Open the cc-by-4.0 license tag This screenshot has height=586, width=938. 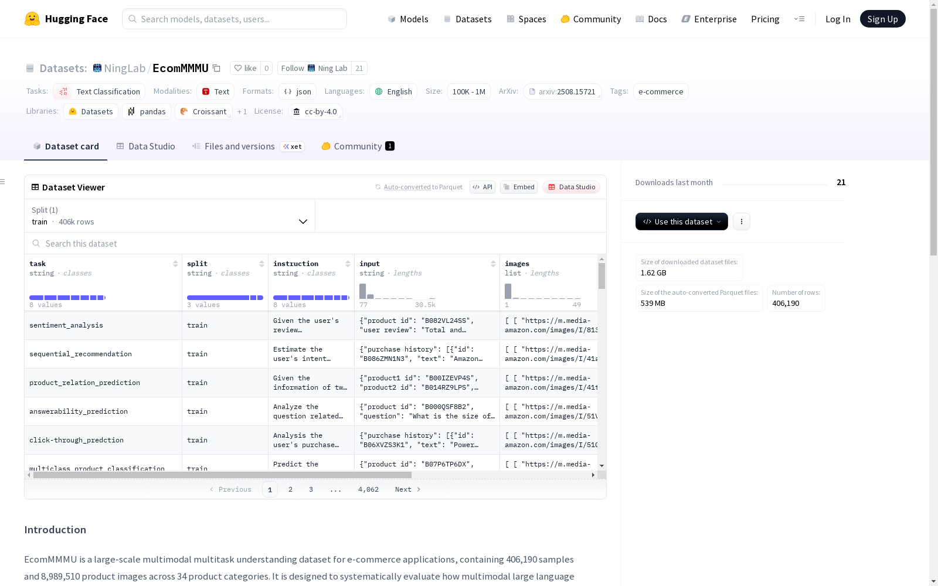coord(315,111)
